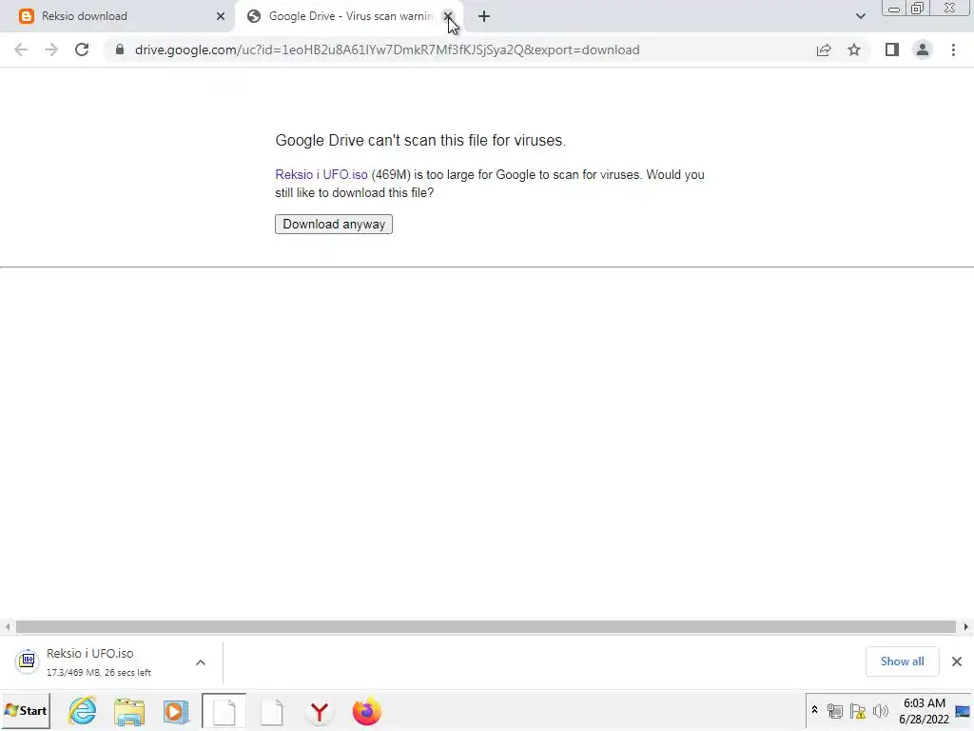
Task: Click the volume speaker tray icon
Action: tap(880, 710)
